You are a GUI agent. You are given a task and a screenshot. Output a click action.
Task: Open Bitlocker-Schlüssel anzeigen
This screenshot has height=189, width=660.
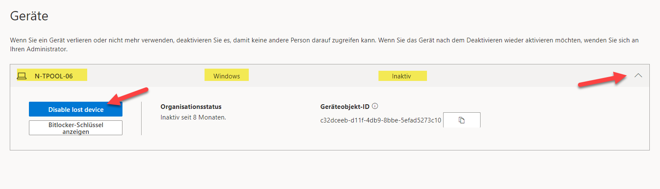(x=76, y=128)
